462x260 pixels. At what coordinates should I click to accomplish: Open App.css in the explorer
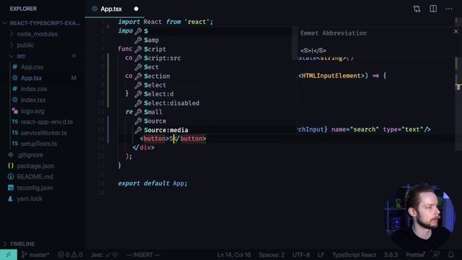point(32,67)
